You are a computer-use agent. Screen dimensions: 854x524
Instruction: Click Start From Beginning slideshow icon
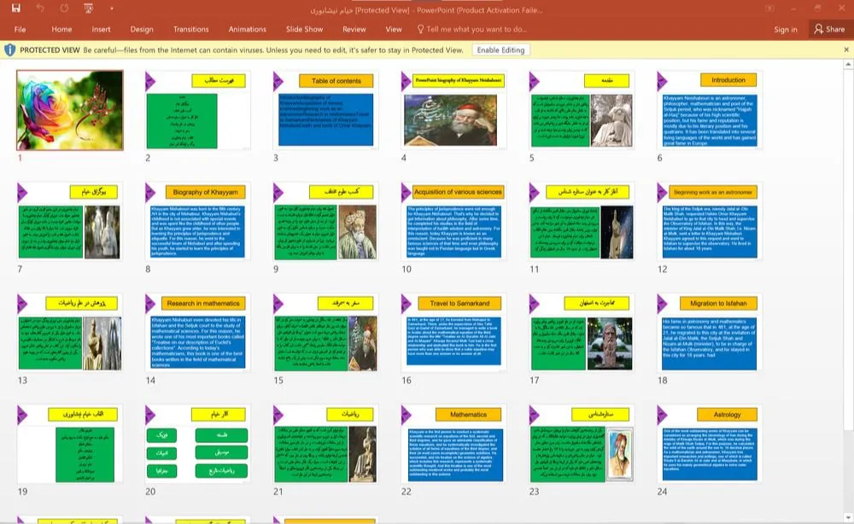(89, 9)
